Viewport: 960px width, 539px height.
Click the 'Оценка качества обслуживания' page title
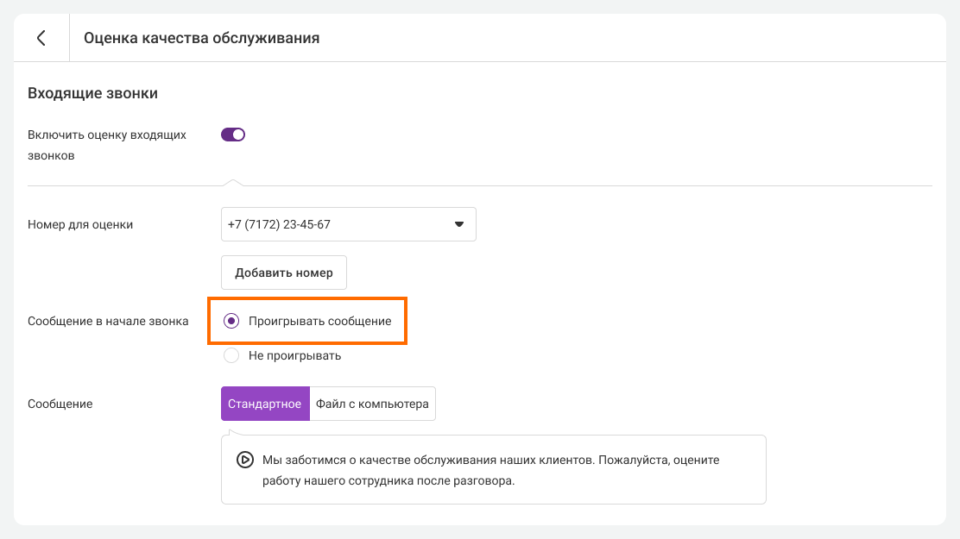pyautogui.click(x=201, y=38)
